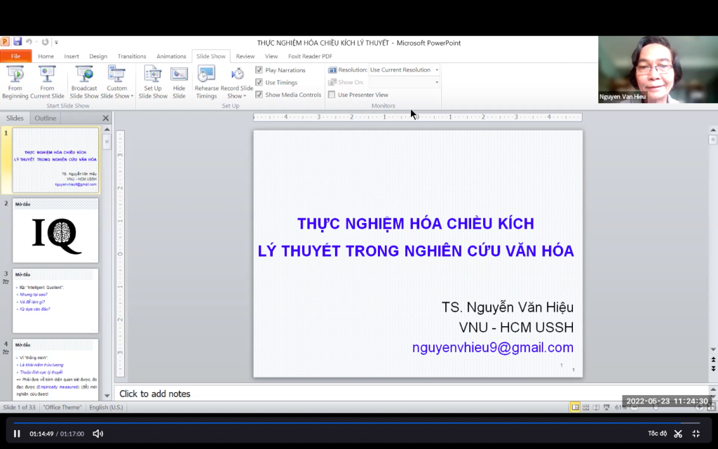
Task: Switch to the Design ribbon tab
Action: click(x=98, y=56)
